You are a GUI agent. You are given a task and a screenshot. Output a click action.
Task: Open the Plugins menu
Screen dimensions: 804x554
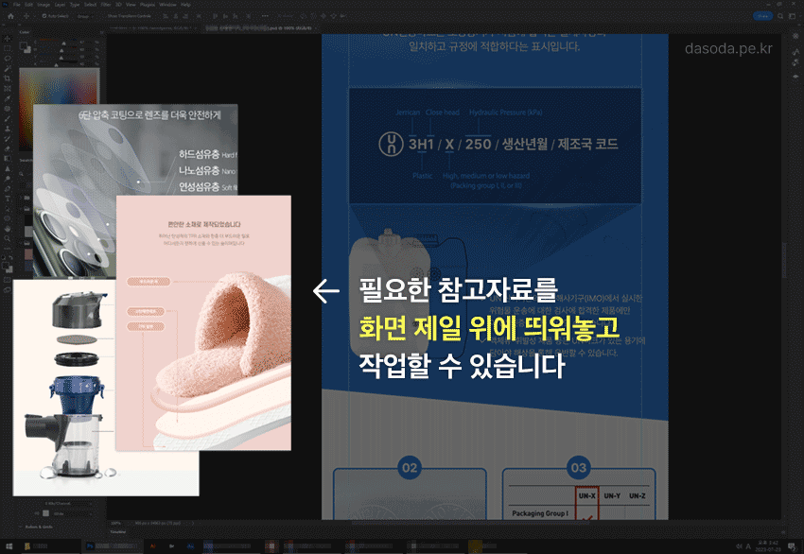(x=148, y=4)
